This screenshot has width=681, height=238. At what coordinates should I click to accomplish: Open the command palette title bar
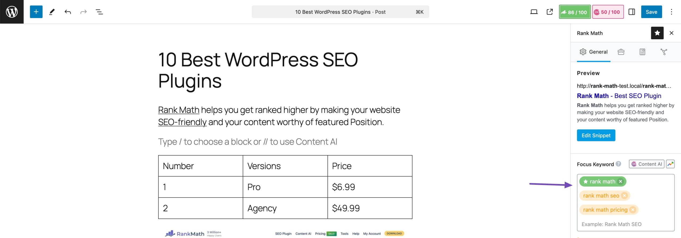coord(340,12)
